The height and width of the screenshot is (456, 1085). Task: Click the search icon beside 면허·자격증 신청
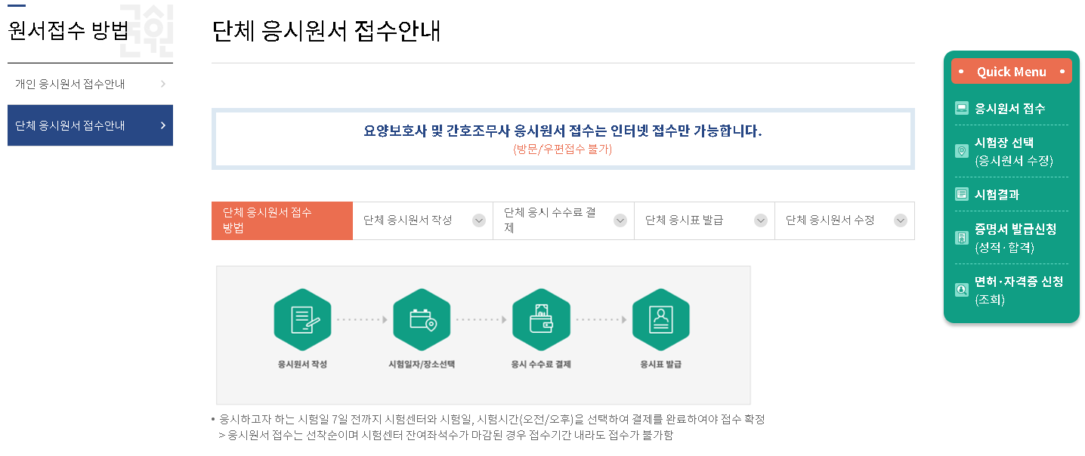961,290
